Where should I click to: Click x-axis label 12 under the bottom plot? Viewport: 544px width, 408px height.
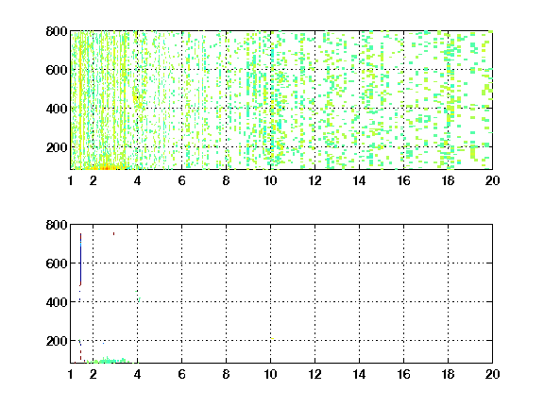pos(315,374)
